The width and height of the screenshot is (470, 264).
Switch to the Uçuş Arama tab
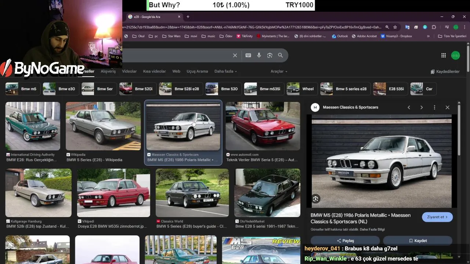pyautogui.click(x=197, y=71)
